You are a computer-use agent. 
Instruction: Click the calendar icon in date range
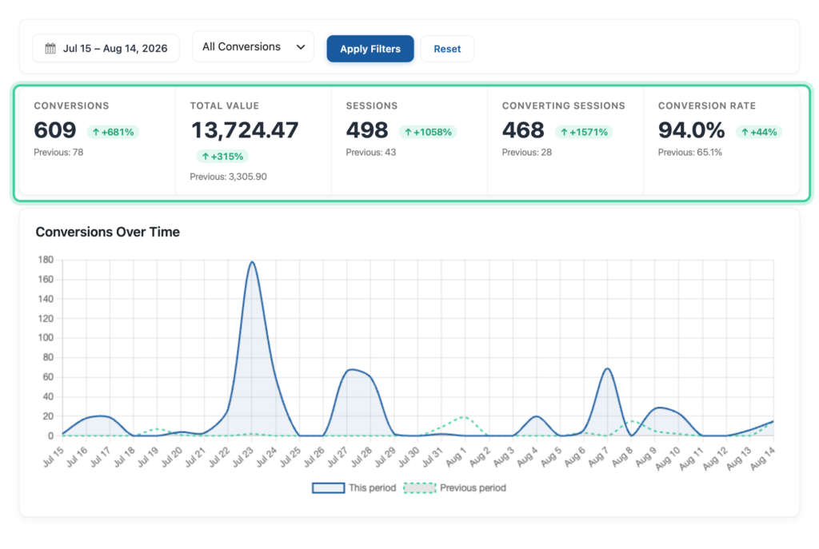tap(50, 49)
